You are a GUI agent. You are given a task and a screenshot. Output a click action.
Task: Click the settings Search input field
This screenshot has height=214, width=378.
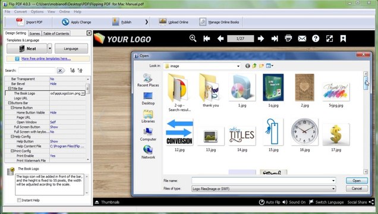pos(37,70)
